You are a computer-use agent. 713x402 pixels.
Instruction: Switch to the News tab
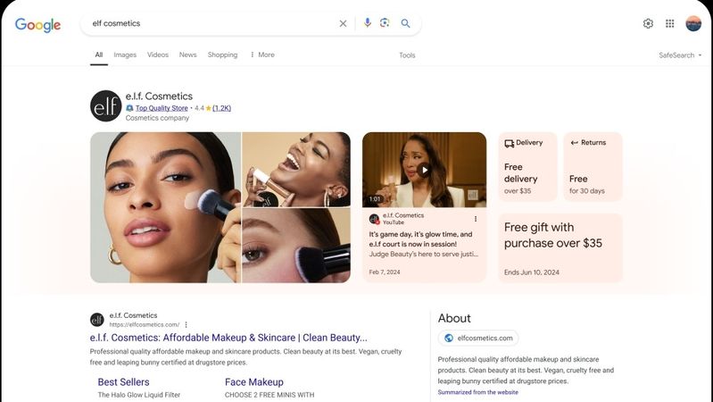point(187,54)
